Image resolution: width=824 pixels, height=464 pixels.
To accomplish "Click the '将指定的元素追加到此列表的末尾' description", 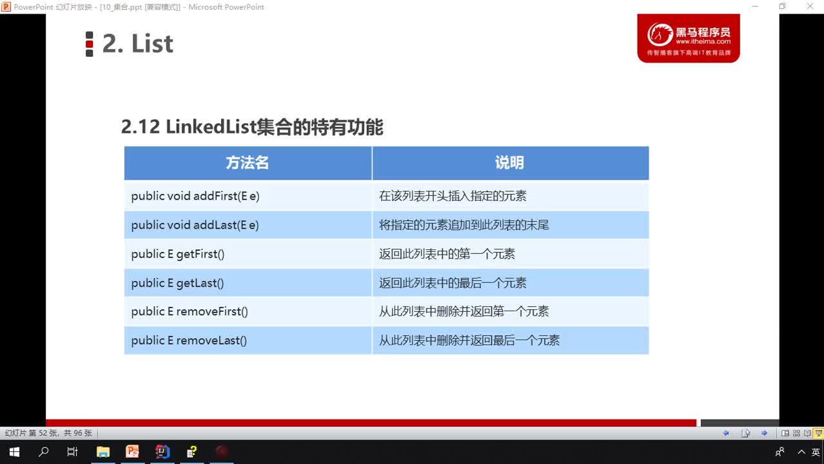I will 464,225.
